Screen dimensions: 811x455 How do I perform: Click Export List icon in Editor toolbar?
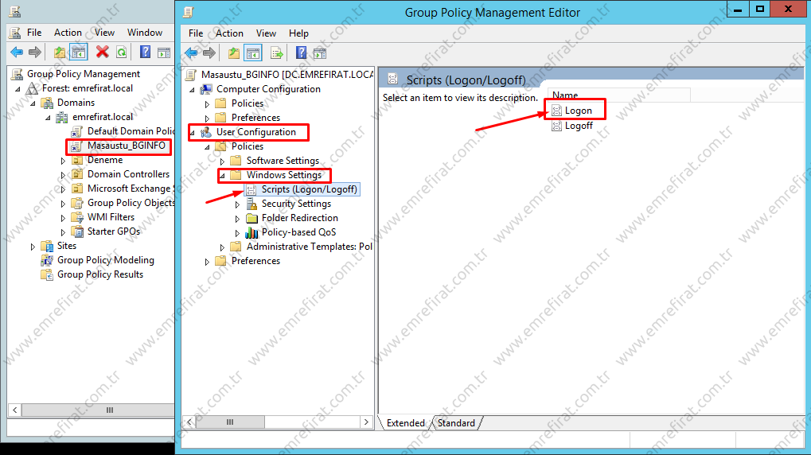[x=277, y=53]
